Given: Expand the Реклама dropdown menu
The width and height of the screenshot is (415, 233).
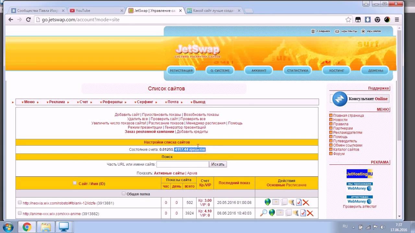Looking at the screenshot, I should click(57, 102).
